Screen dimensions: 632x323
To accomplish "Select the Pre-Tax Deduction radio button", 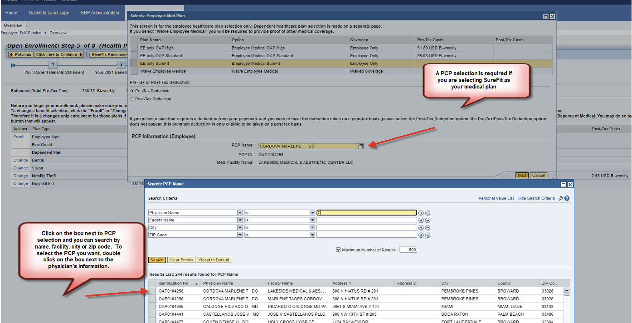I will click(x=132, y=91).
